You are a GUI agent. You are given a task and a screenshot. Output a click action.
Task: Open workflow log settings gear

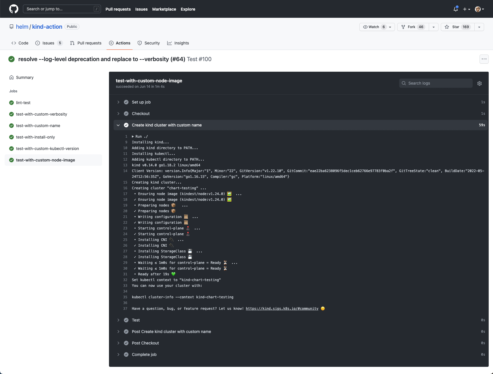coord(480,83)
